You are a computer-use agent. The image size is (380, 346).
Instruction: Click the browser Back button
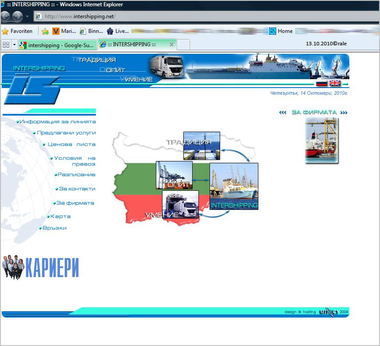(x=6, y=16)
